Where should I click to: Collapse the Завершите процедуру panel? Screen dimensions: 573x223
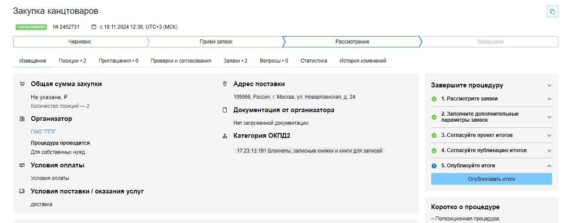[549, 86]
